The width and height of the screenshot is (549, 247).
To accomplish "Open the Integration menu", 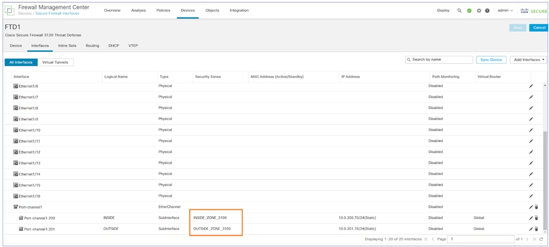I will pyautogui.click(x=239, y=10).
